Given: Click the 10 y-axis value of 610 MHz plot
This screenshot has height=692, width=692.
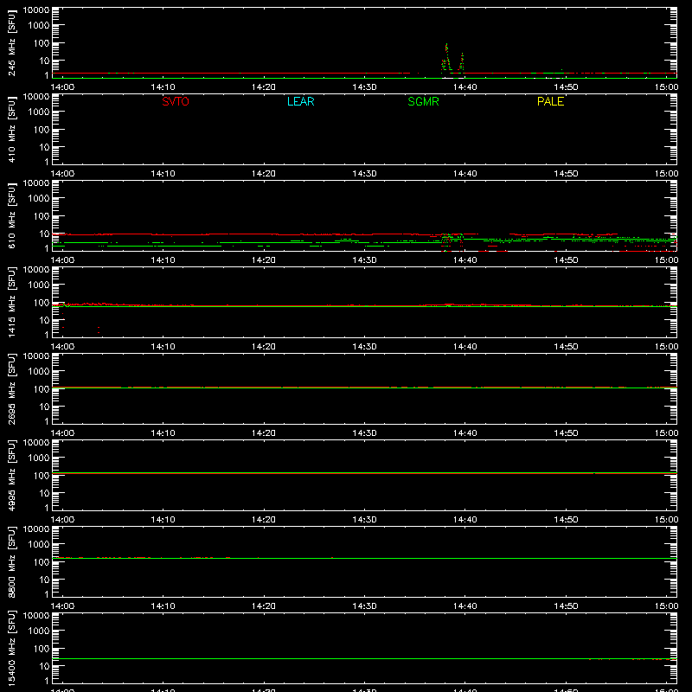Looking at the screenshot, I should (44, 234).
